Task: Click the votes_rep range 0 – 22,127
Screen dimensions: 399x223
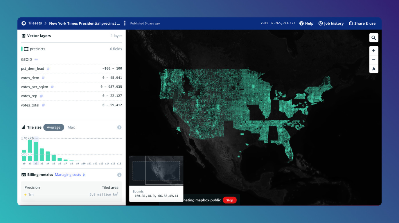Action: coord(112,96)
